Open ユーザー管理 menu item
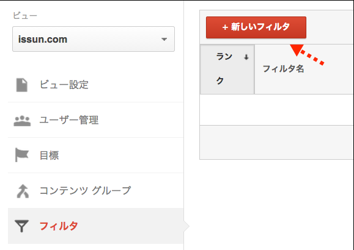The width and height of the screenshot is (354, 250). pyautogui.click(x=96, y=120)
